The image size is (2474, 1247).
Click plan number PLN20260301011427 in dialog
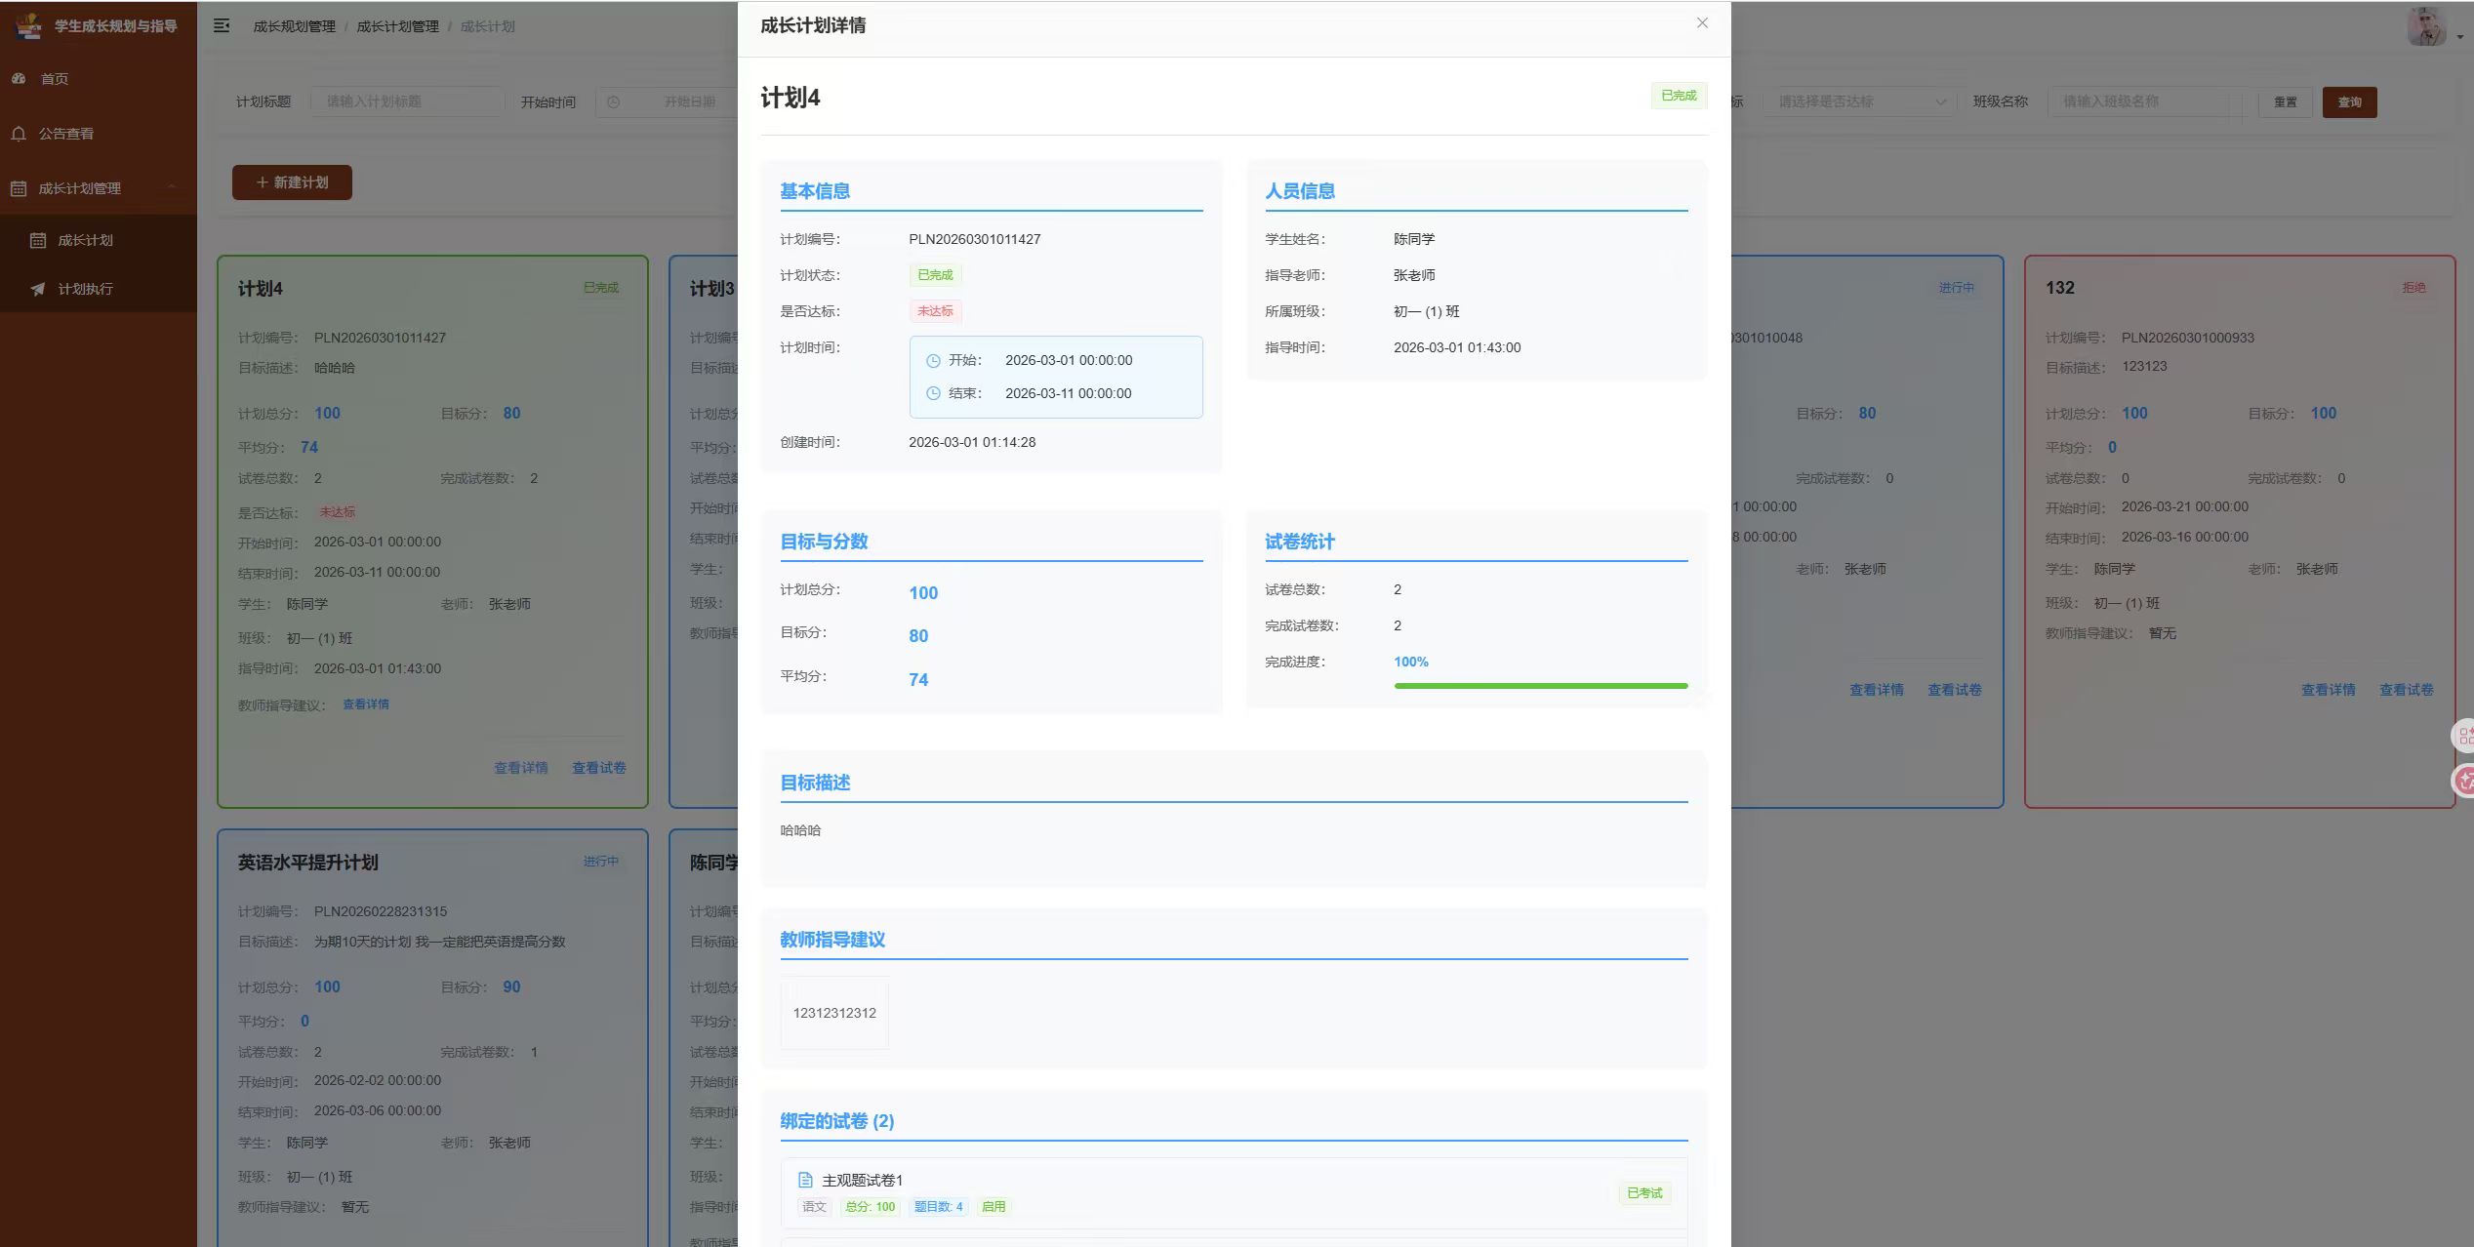974,239
